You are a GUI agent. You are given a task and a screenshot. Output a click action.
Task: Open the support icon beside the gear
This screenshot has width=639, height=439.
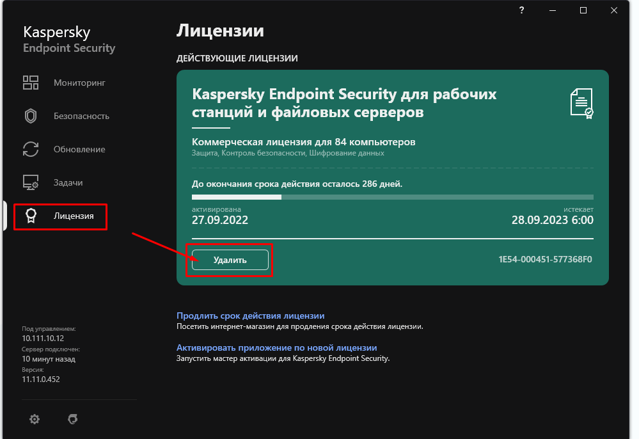click(73, 419)
